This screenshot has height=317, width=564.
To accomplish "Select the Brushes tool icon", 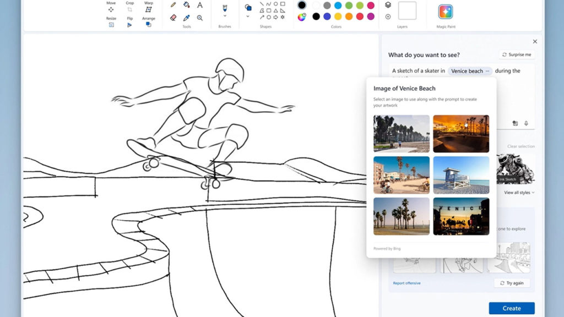I will [x=225, y=8].
